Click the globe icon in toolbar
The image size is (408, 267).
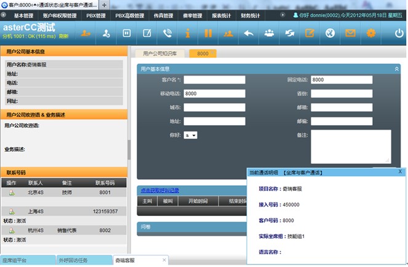[330, 33]
